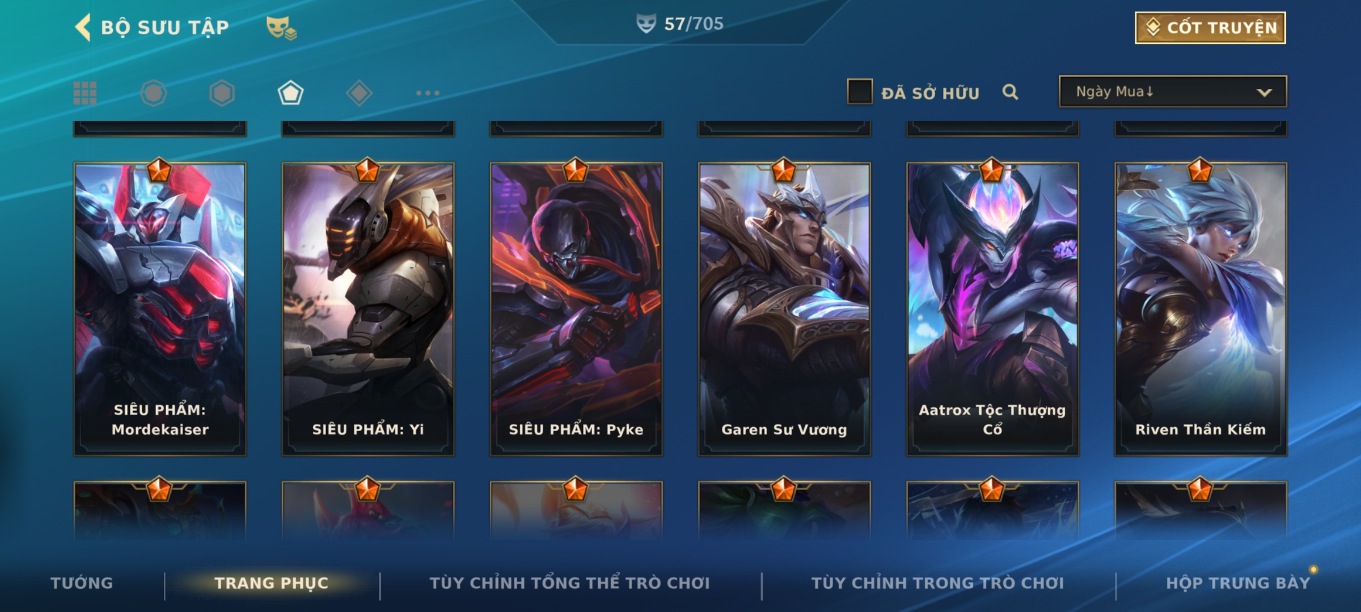Go back using the Bộ Sưu Tập arrow
This screenshot has width=1361, height=612.
tap(83, 27)
